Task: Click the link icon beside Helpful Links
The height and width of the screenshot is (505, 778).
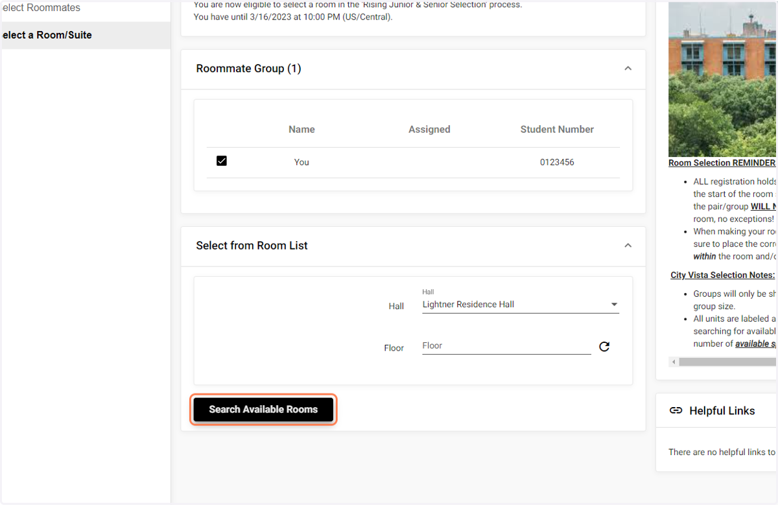Action: pyautogui.click(x=676, y=410)
